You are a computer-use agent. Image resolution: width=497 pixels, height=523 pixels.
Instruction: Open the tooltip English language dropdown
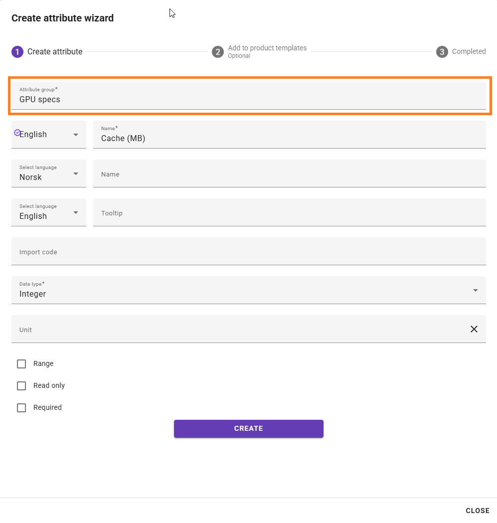click(49, 212)
